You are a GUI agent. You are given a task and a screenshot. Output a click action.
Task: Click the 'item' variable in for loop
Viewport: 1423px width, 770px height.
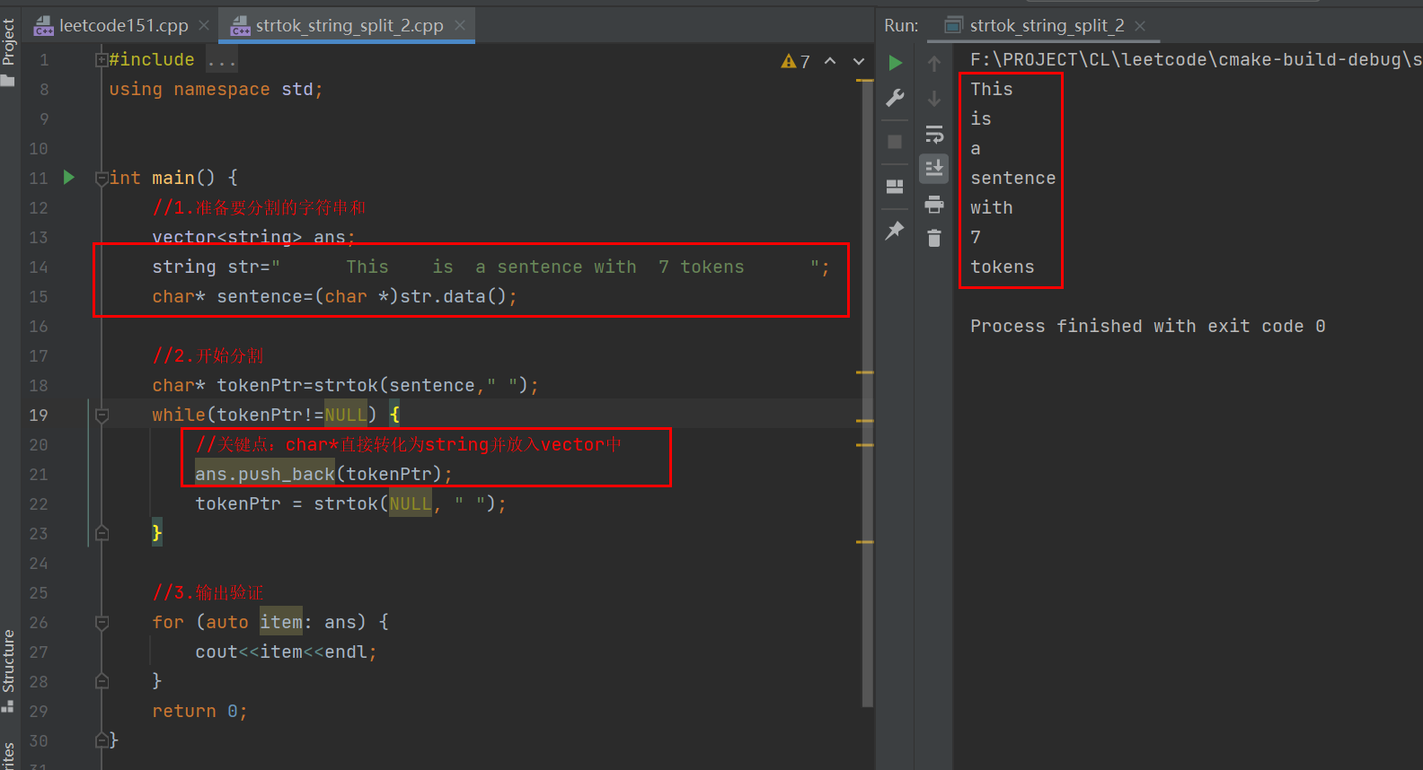point(281,622)
